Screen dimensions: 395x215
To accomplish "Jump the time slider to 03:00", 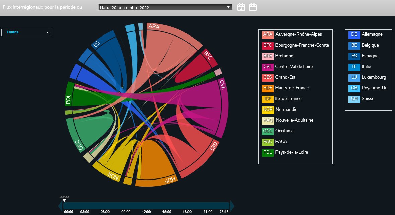I will point(85,212).
